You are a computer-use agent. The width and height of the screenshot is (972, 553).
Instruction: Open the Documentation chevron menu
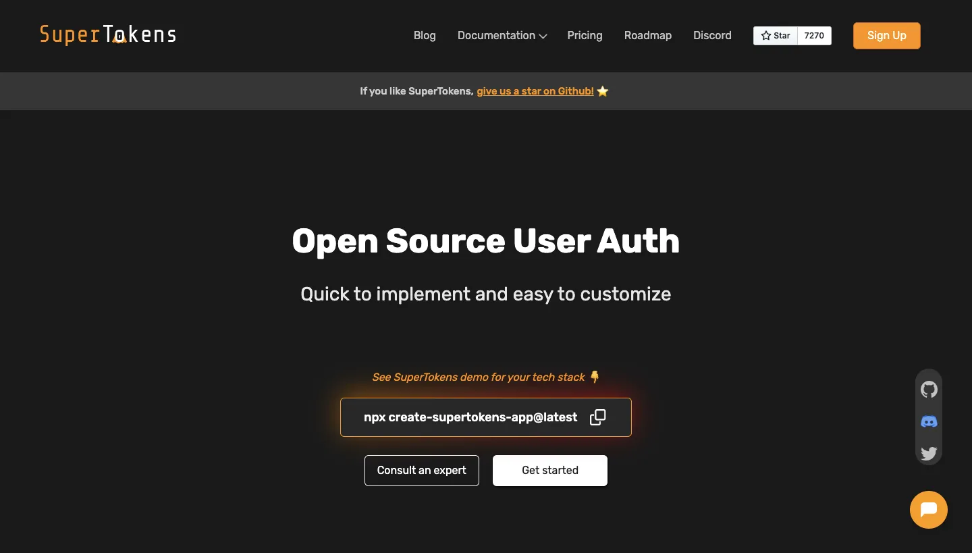[x=543, y=36]
